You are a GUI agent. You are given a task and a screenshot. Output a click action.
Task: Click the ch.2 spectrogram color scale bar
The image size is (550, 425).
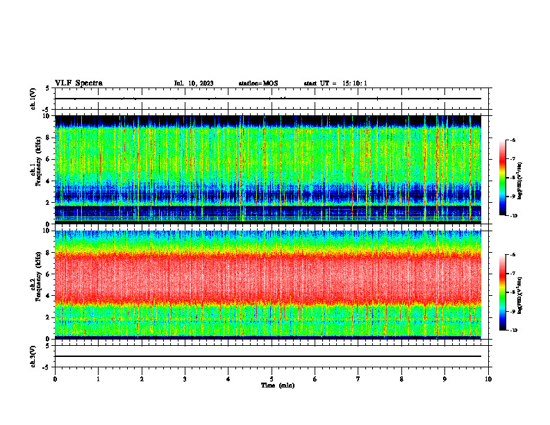click(x=503, y=292)
